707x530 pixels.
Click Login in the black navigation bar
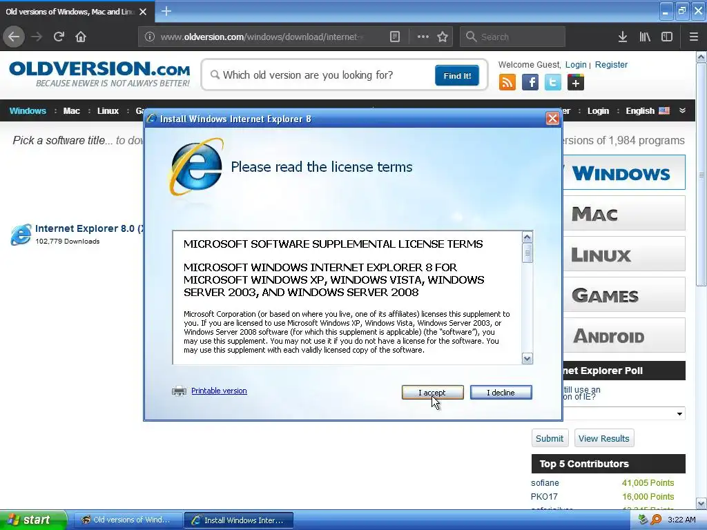[x=598, y=111]
